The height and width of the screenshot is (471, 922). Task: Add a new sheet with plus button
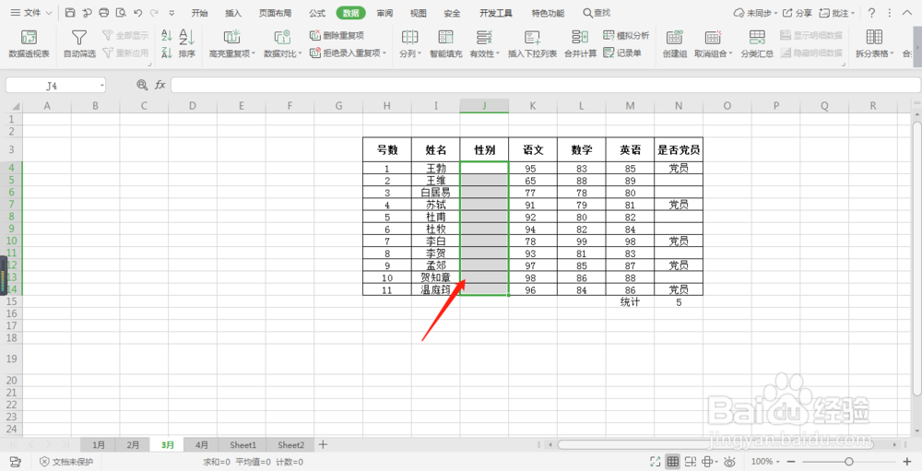322,444
